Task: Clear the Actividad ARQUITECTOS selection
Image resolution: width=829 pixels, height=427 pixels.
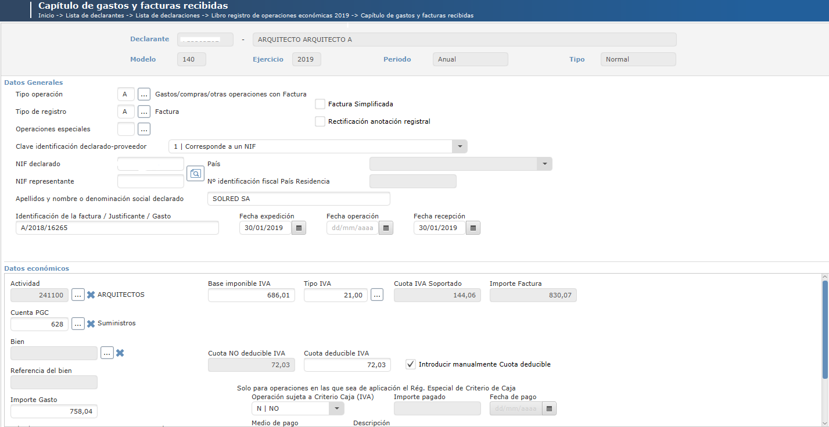Action: coord(91,295)
